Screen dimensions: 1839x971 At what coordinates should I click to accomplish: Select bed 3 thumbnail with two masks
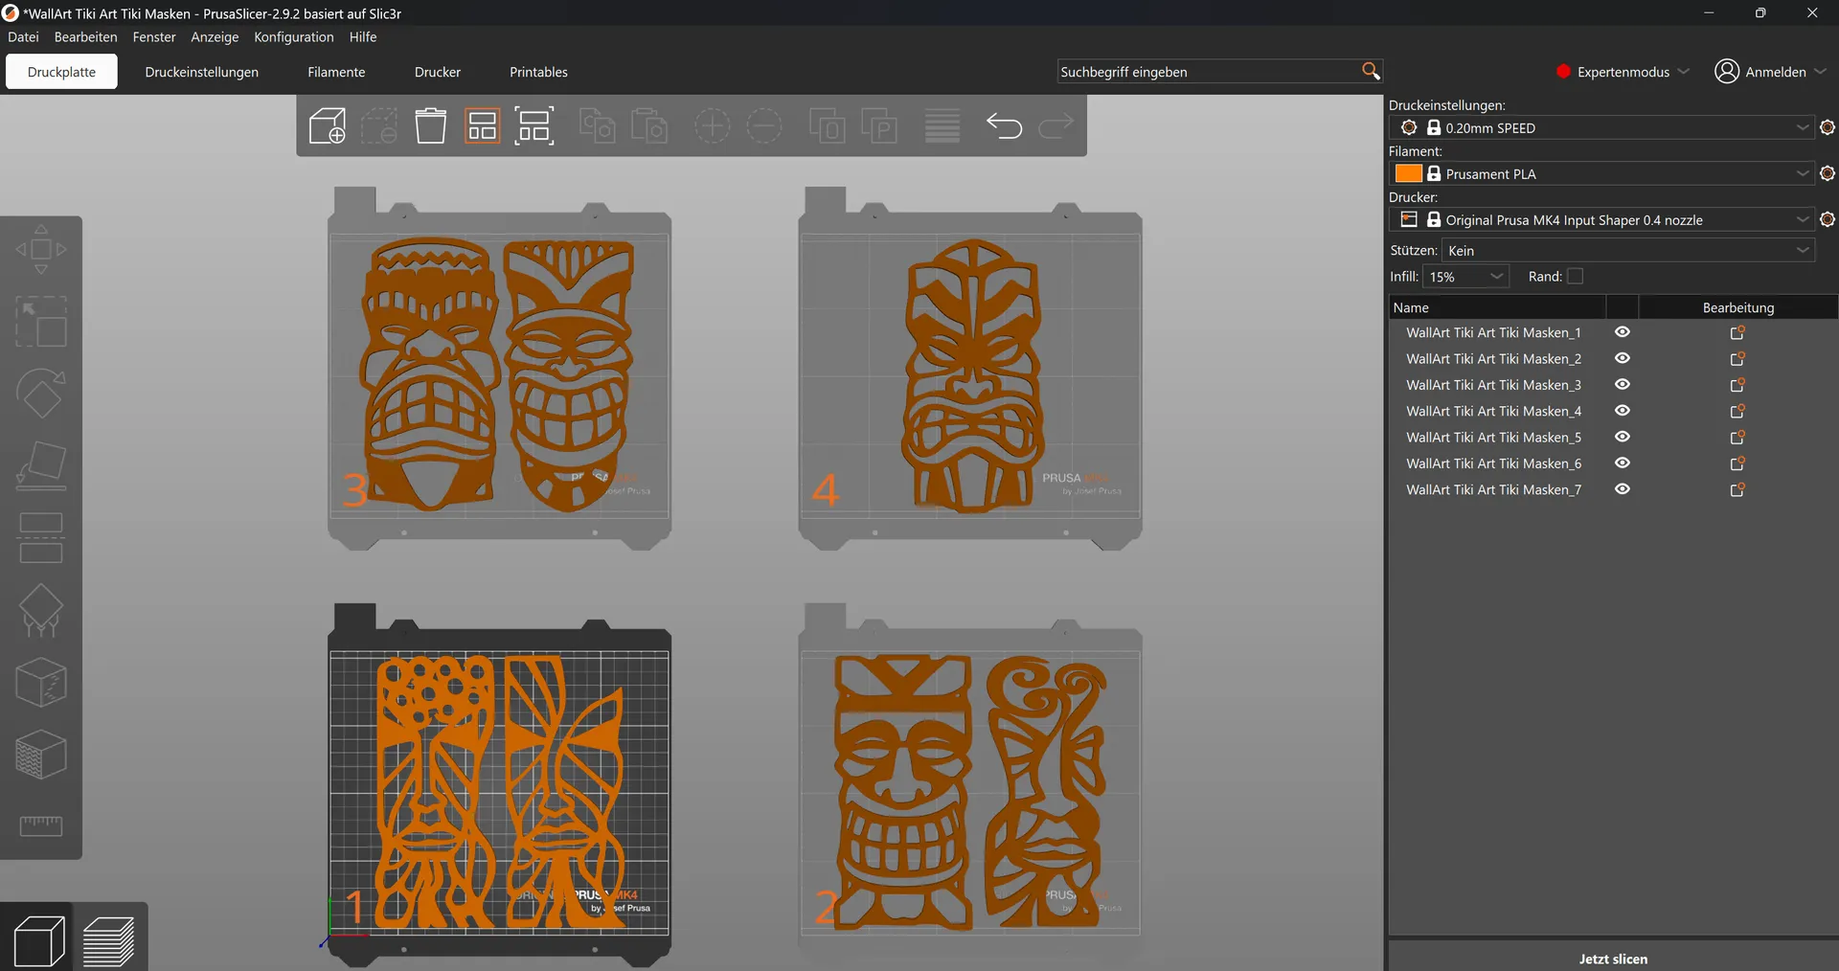click(499, 369)
